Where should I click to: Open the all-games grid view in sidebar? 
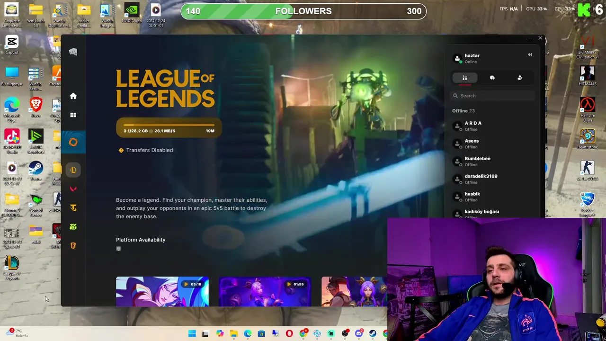73,115
